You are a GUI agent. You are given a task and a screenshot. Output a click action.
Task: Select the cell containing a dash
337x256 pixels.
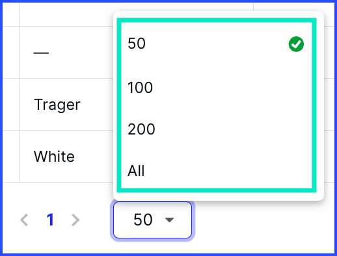pos(66,52)
